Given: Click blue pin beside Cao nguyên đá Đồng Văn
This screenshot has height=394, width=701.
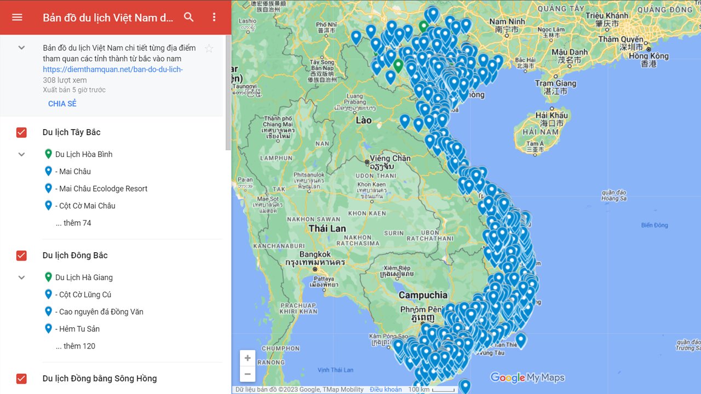Looking at the screenshot, I should [48, 311].
